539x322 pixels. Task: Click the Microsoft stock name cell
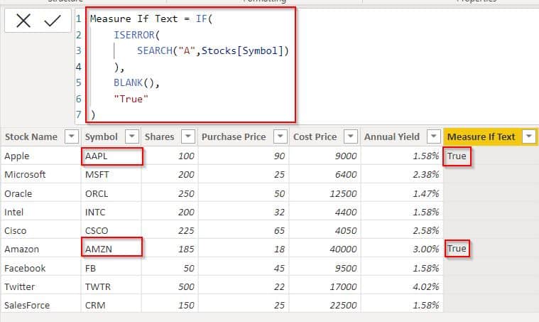(40, 174)
